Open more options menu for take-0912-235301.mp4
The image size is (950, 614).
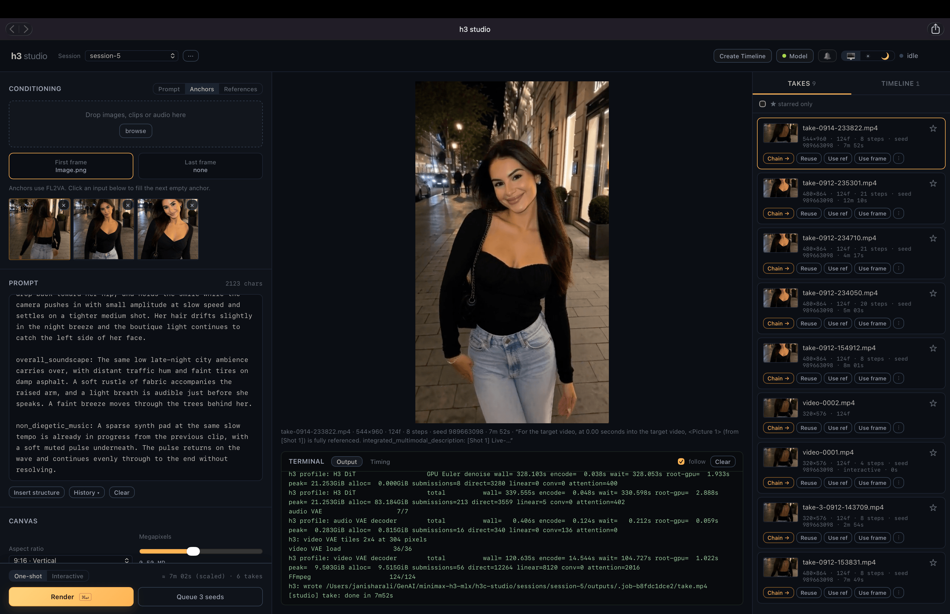point(899,214)
